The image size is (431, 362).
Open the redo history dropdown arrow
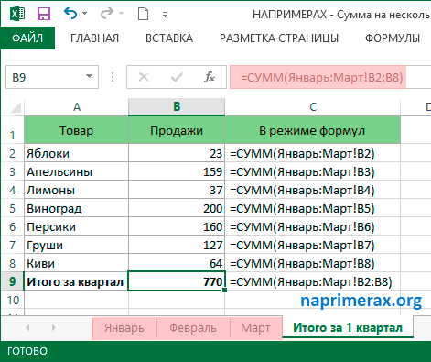coord(122,14)
